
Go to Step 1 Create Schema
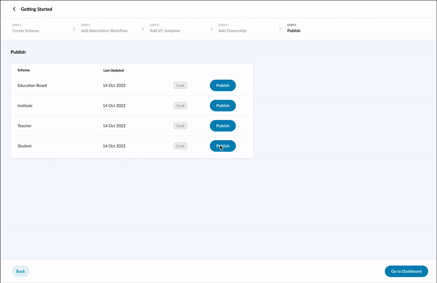pyautogui.click(x=25, y=29)
